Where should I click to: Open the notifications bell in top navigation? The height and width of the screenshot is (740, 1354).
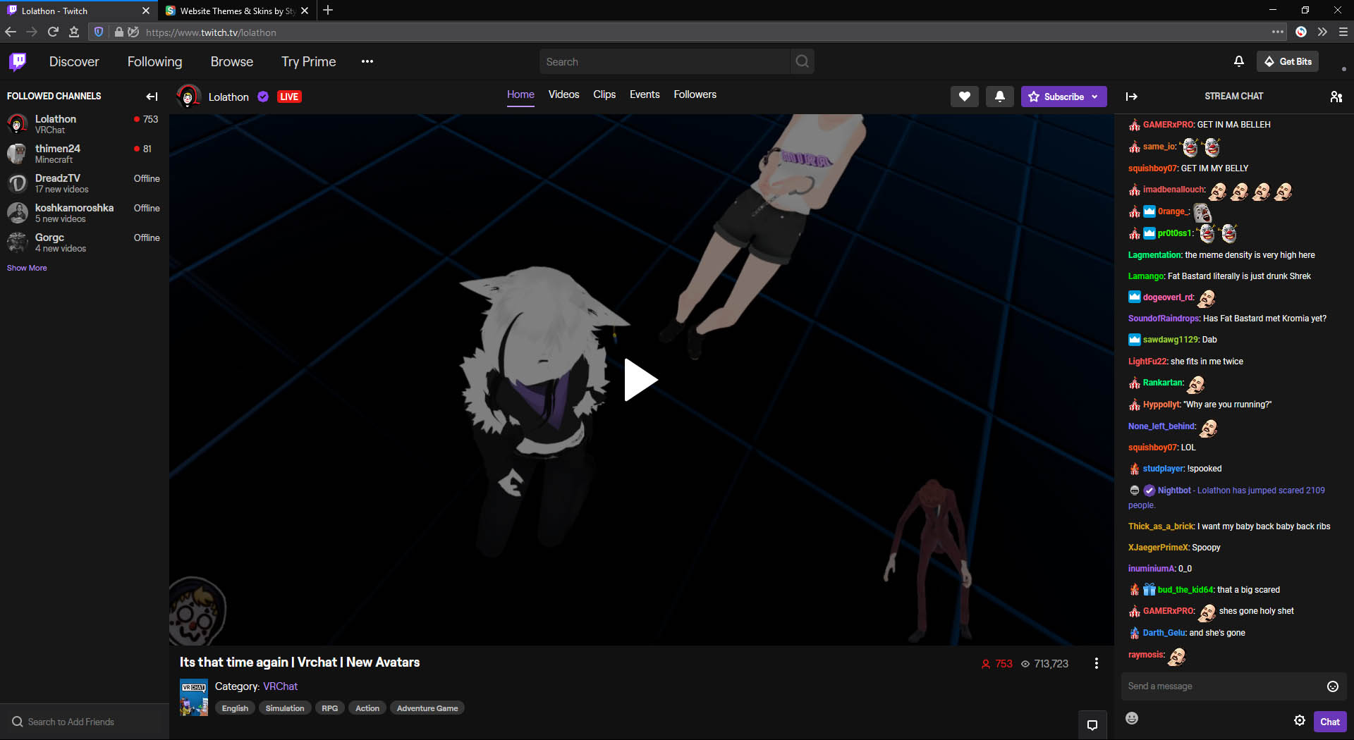[x=1238, y=61]
